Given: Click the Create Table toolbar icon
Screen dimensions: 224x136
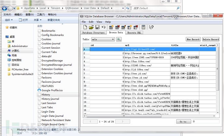Looking at the screenshot, I should pyautogui.click(x=111, y=27).
